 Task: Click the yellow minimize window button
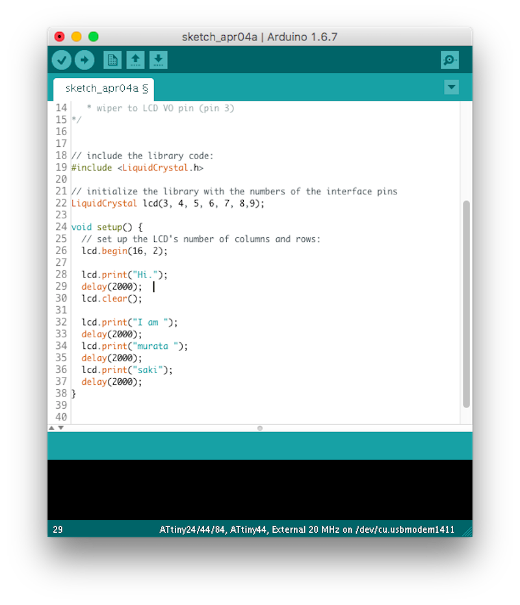coord(77,36)
